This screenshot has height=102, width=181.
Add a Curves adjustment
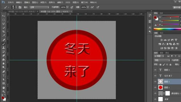(169, 40)
